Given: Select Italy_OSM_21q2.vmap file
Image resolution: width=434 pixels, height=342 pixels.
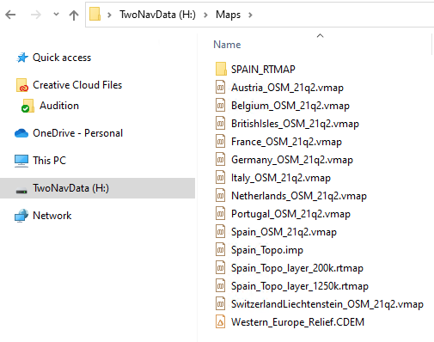Looking at the screenshot, I should (x=281, y=178).
